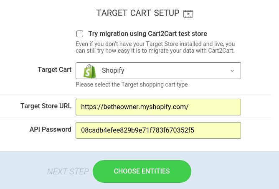Open the video tutorial icon beside the title
279x189 pixels.
point(188,14)
